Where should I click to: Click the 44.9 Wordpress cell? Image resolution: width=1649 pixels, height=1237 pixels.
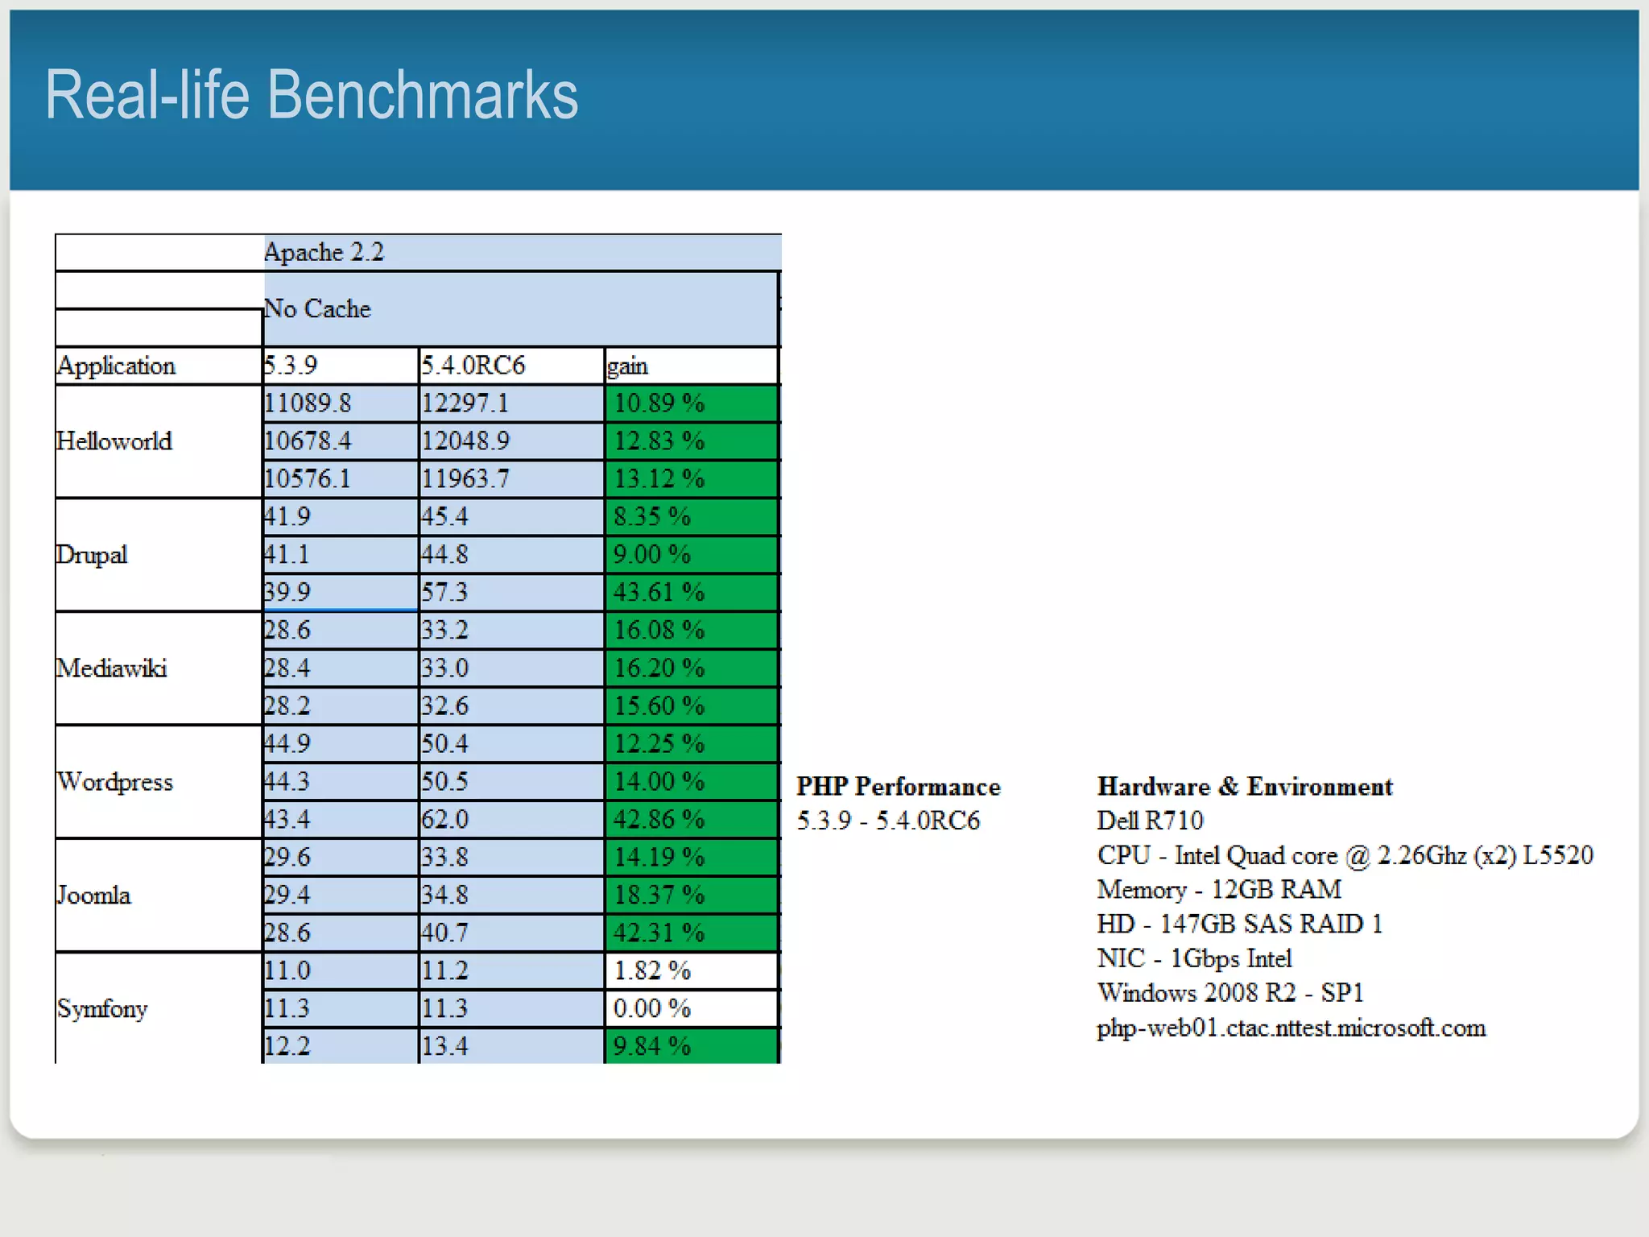pos(341,744)
